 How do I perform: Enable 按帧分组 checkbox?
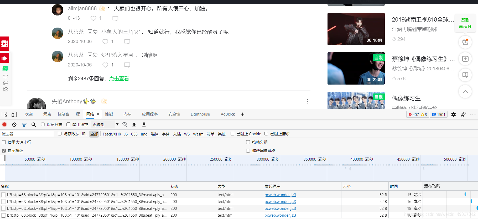[248, 142]
